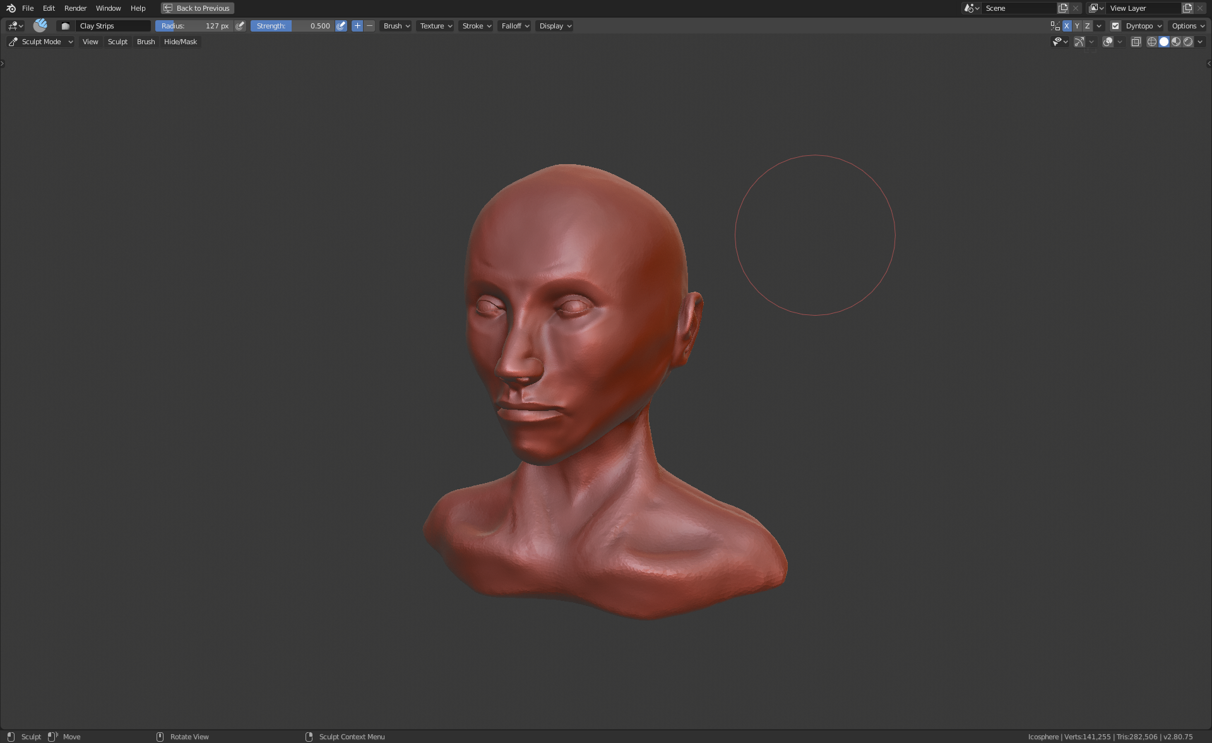
Task: Open the Sculpt Mode dropdown
Action: point(41,42)
